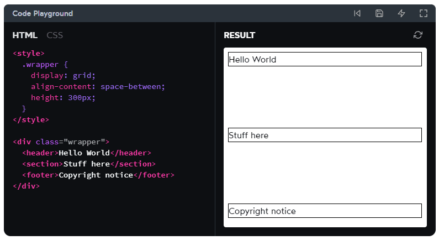The image size is (439, 240).
Task: Switch to the CSS tab
Action: (x=55, y=35)
